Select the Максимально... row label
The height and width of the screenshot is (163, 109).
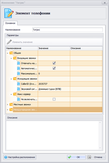pyautogui.click(x=29, y=74)
